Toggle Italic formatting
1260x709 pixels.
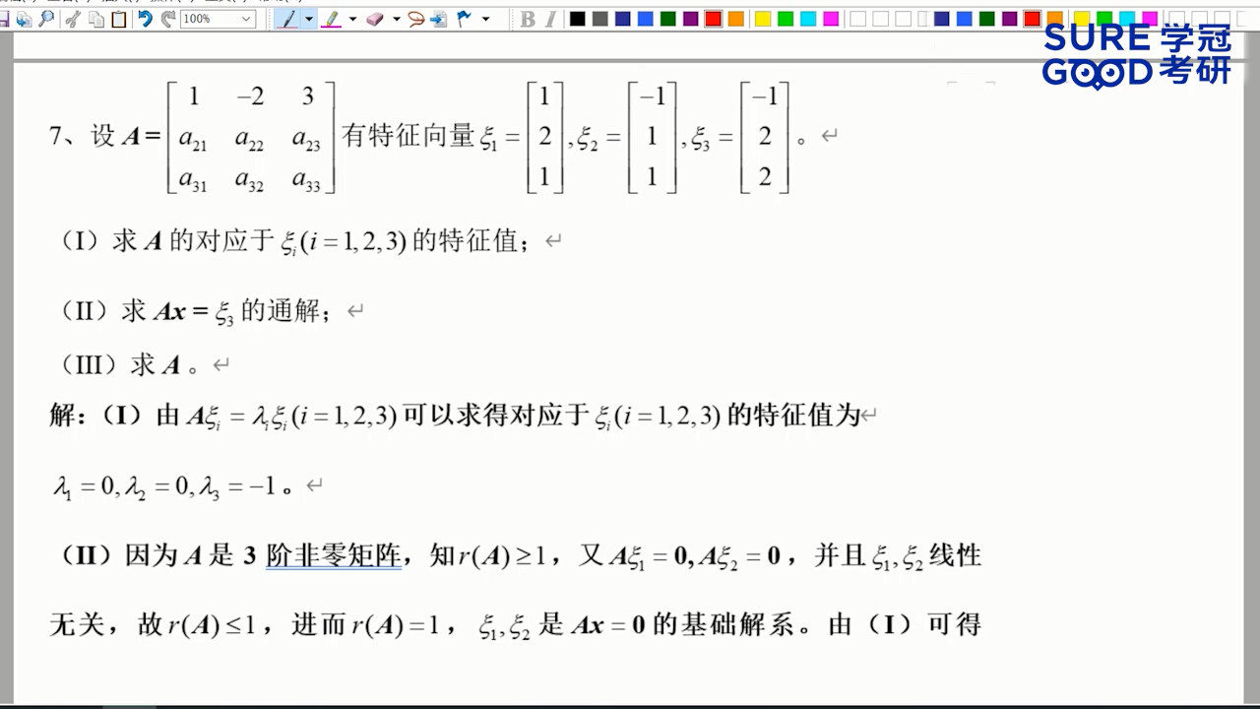pos(550,19)
